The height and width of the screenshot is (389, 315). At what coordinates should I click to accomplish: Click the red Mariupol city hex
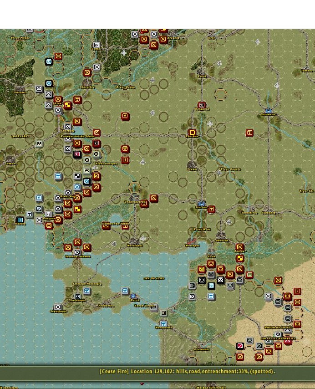192,241
